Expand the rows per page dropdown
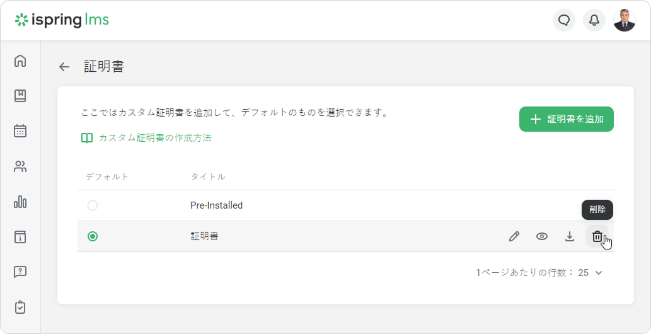Screen dimensions: 651x334 (591, 273)
